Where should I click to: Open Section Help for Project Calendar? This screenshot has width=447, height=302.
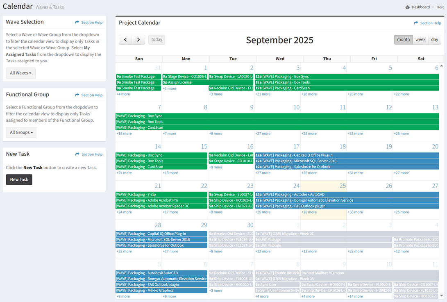(x=427, y=23)
